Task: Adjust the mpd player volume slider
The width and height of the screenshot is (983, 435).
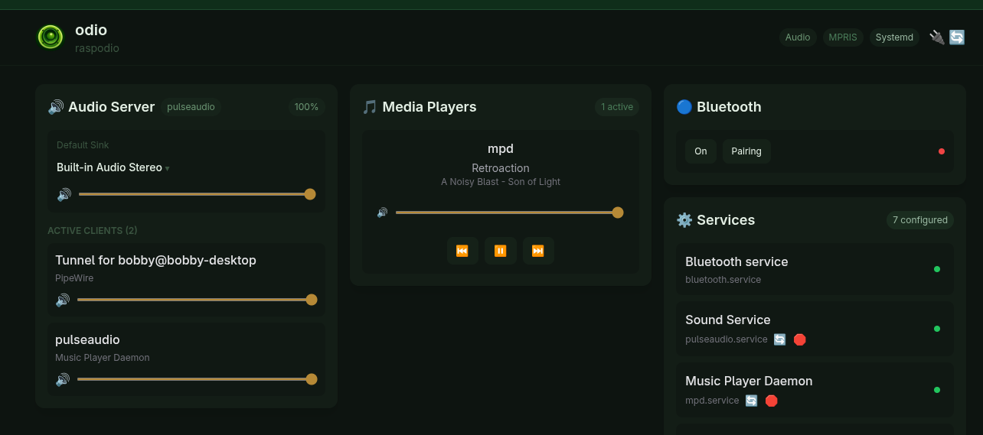Action: click(509, 213)
